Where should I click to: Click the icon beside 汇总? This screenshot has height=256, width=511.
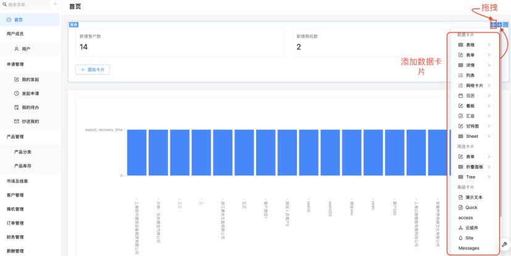460,116
